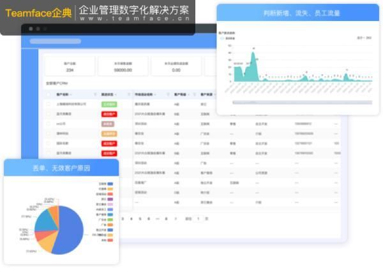383x268 pixels.
Task: Check the checkbox for first customer row
Action: [x=49, y=104]
